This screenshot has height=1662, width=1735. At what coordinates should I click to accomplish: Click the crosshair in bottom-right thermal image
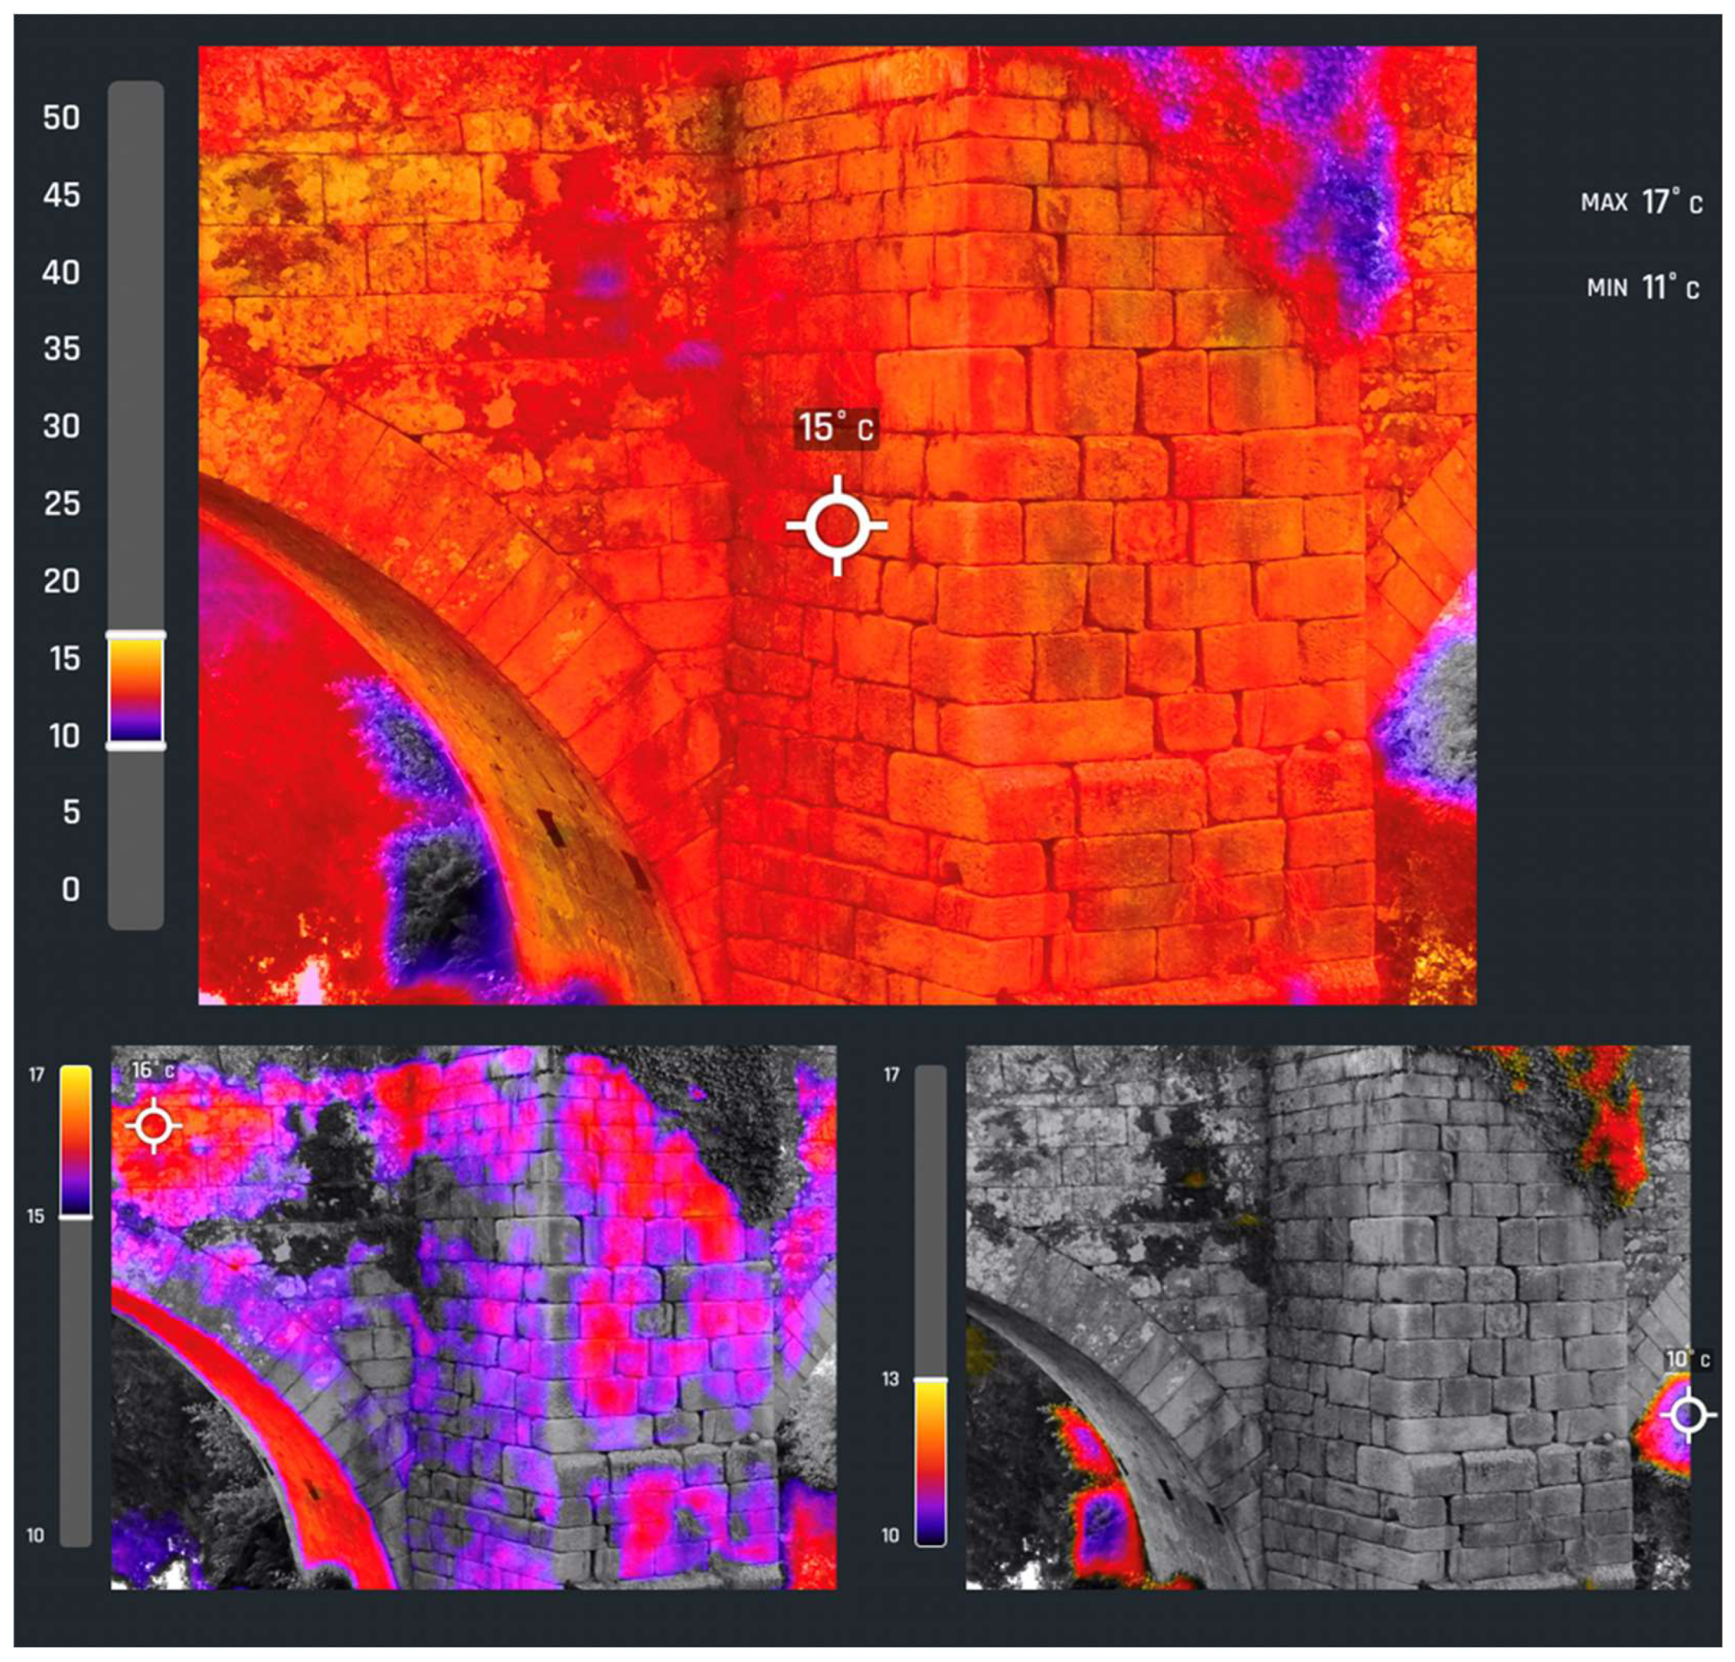point(1687,1416)
